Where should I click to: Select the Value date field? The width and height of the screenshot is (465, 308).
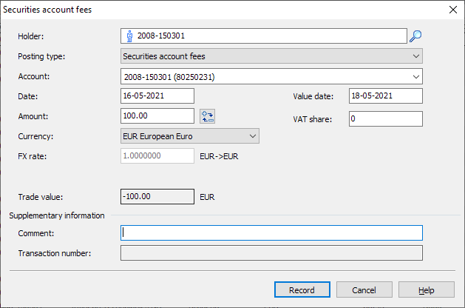point(384,96)
